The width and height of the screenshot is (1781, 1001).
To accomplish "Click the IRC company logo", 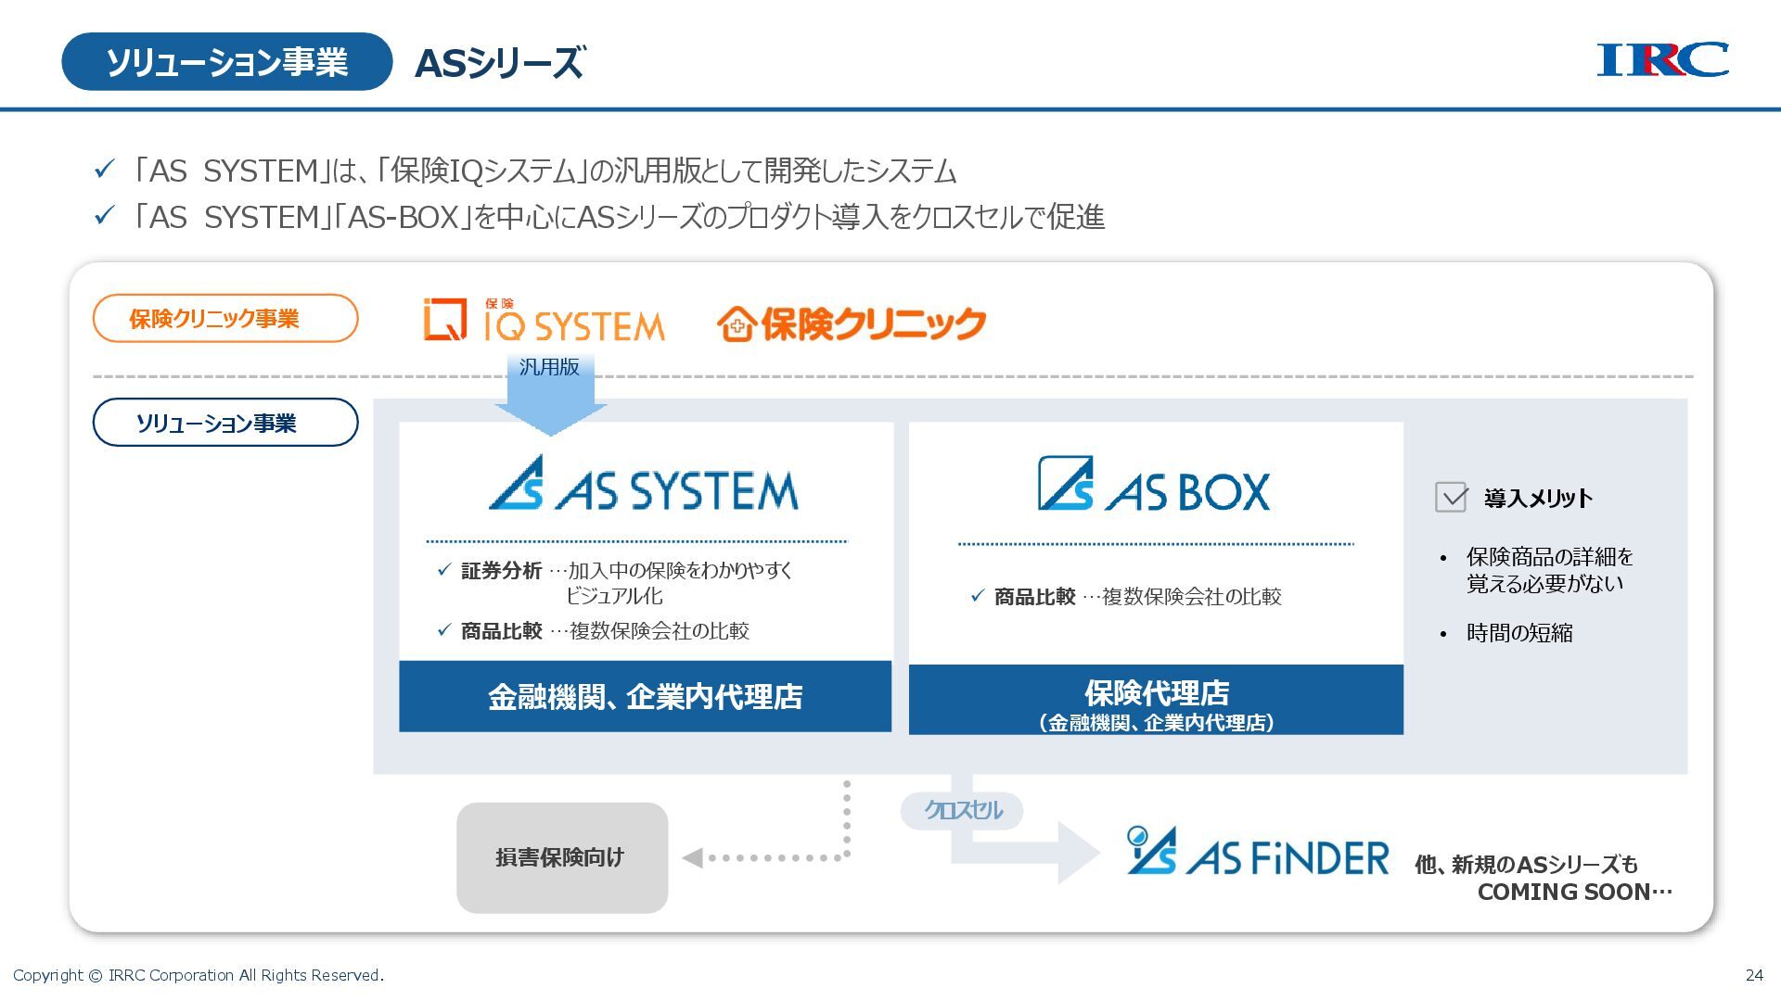I will (x=1661, y=60).
